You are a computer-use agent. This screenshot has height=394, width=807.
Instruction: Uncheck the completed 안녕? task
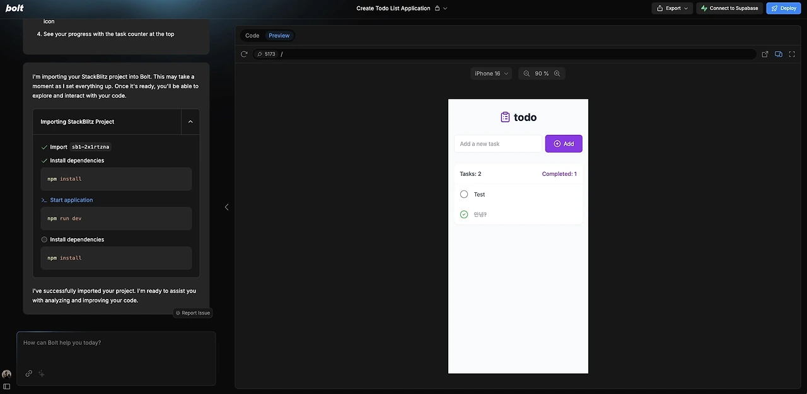pyautogui.click(x=464, y=214)
